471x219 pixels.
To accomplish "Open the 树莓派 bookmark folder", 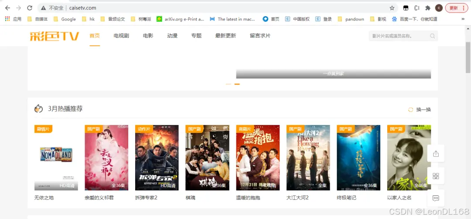I will tap(141, 19).
